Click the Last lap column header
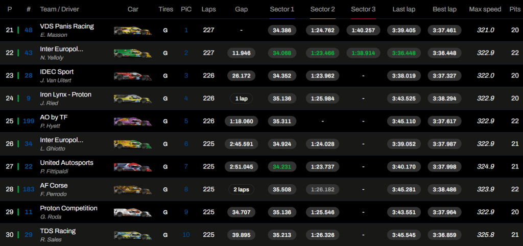The image size is (523, 246). pyautogui.click(x=403, y=9)
